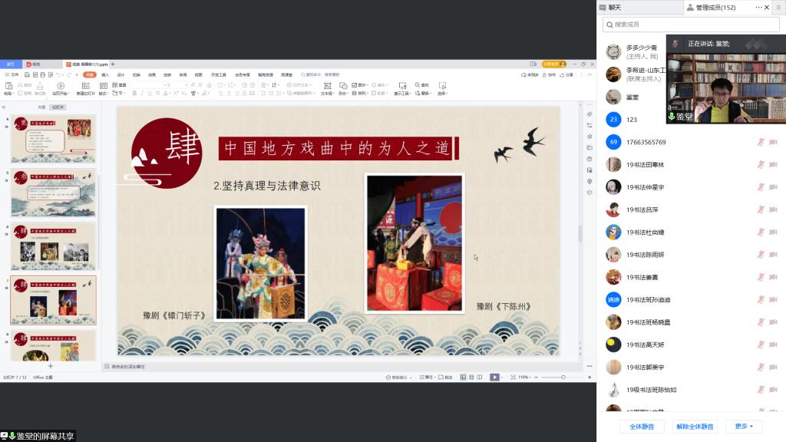Click the 搜索成员 search field
Image resolution: width=786 pixels, height=442 pixels.
coord(691,25)
